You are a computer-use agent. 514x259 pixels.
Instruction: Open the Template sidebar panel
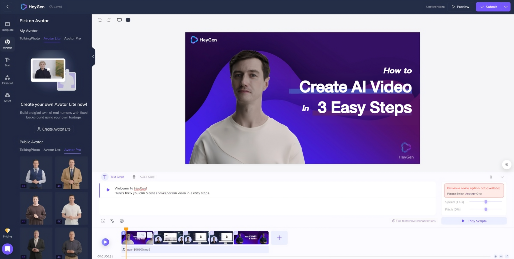coord(7,26)
